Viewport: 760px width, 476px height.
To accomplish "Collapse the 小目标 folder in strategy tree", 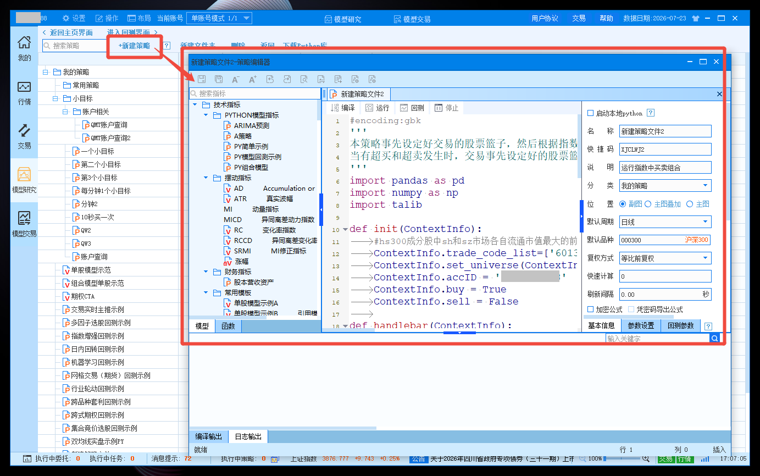I will [55, 98].
